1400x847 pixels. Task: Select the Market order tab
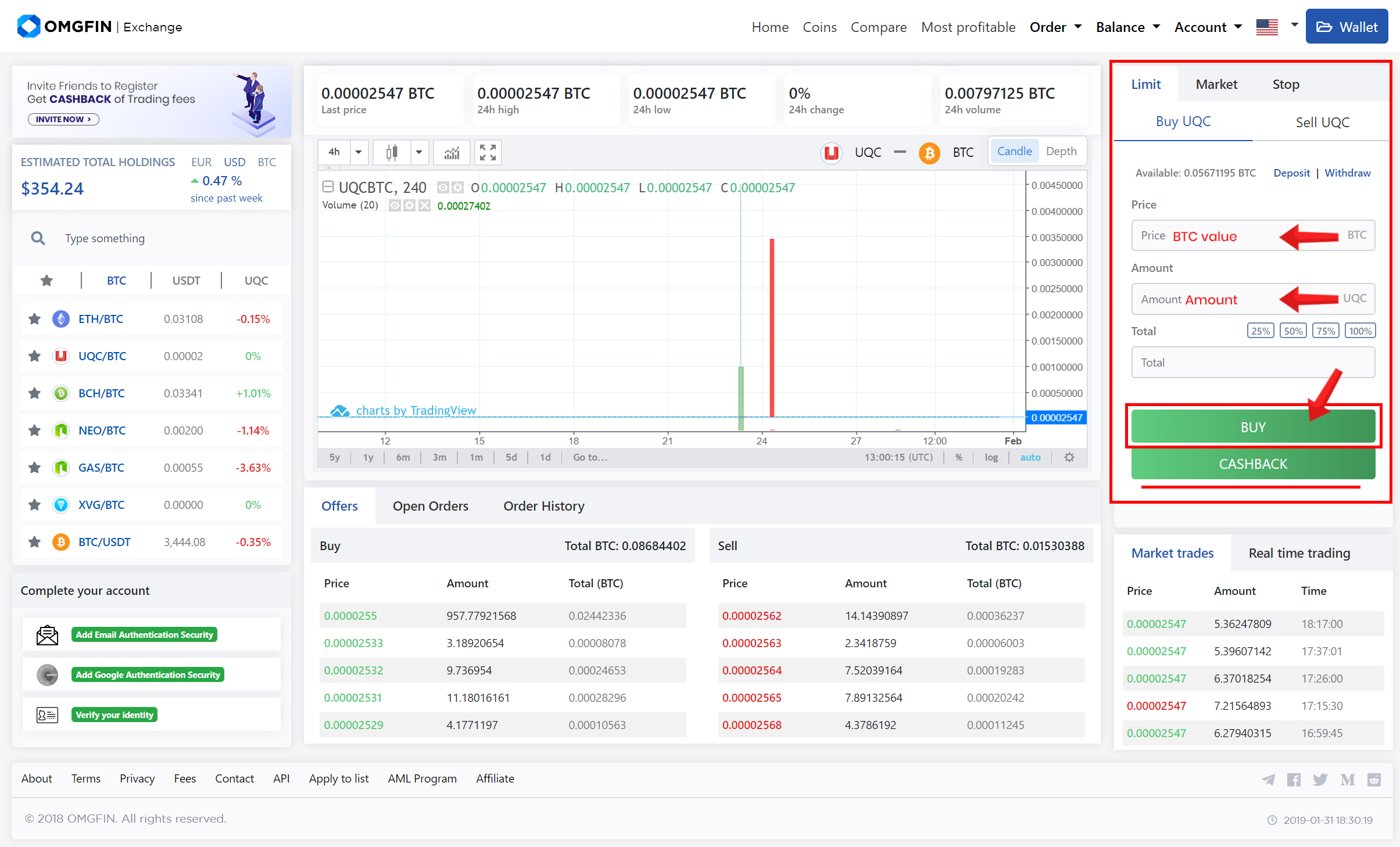click(1216, 85)
